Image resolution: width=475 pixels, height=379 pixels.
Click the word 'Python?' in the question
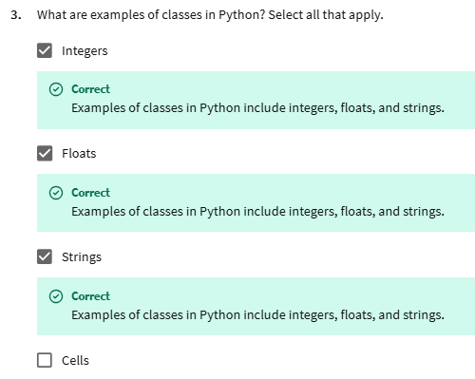pos(242,15)
